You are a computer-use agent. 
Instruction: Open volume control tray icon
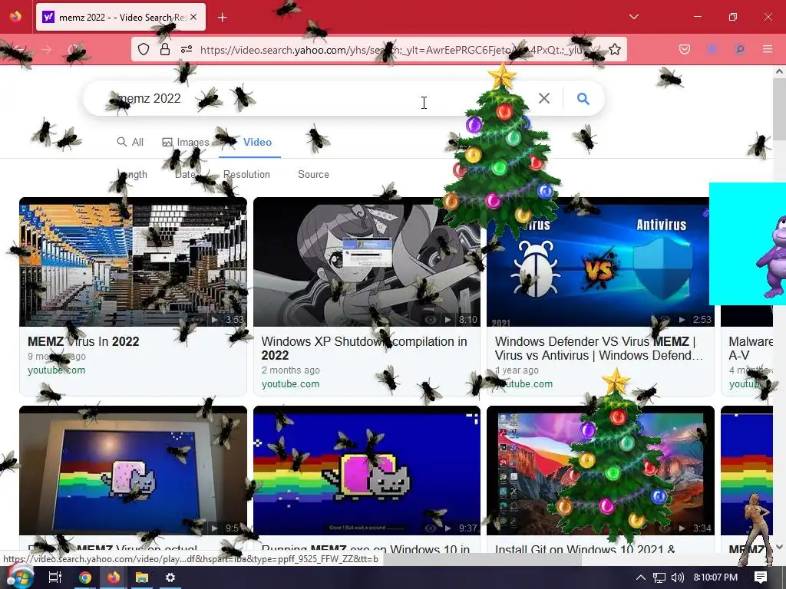(677, 577)
